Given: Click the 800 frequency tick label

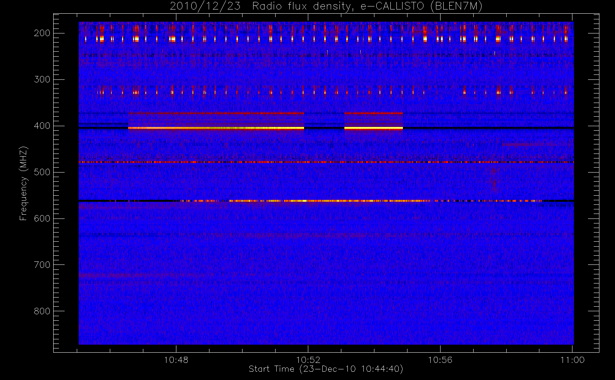Looking at the screenshot, I should [x=42, y=311].
